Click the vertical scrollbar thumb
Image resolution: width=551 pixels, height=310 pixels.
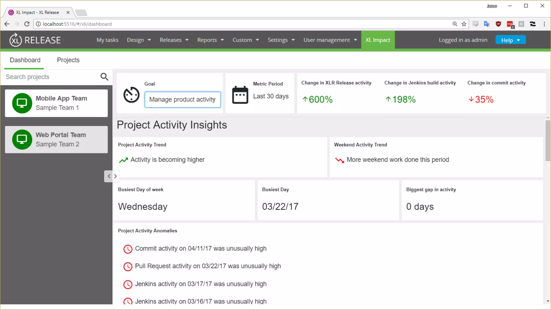pyautogui.click(x=548, y=141)
